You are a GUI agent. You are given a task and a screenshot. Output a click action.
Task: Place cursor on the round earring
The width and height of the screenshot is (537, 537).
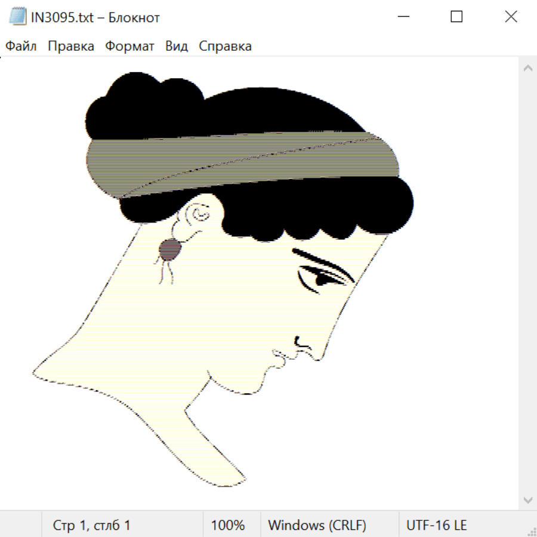click(171, 249)
